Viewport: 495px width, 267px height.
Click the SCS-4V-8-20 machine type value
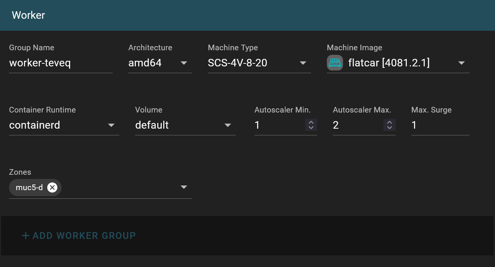pyautogui.click(x=238, y=63)
